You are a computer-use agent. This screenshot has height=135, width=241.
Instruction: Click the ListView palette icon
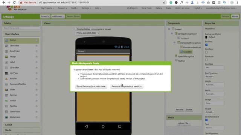click(x=6, y=73)
